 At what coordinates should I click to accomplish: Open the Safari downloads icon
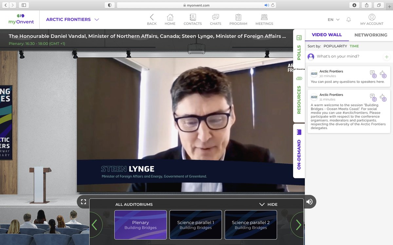354,5
